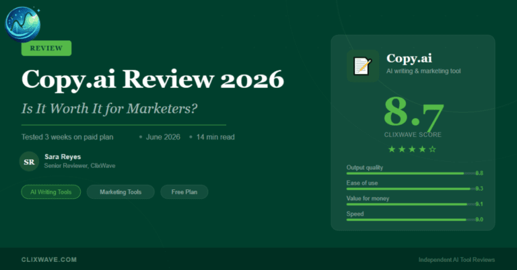Click the CLIXWAVE.COM footer link

[x=48, y=259]
